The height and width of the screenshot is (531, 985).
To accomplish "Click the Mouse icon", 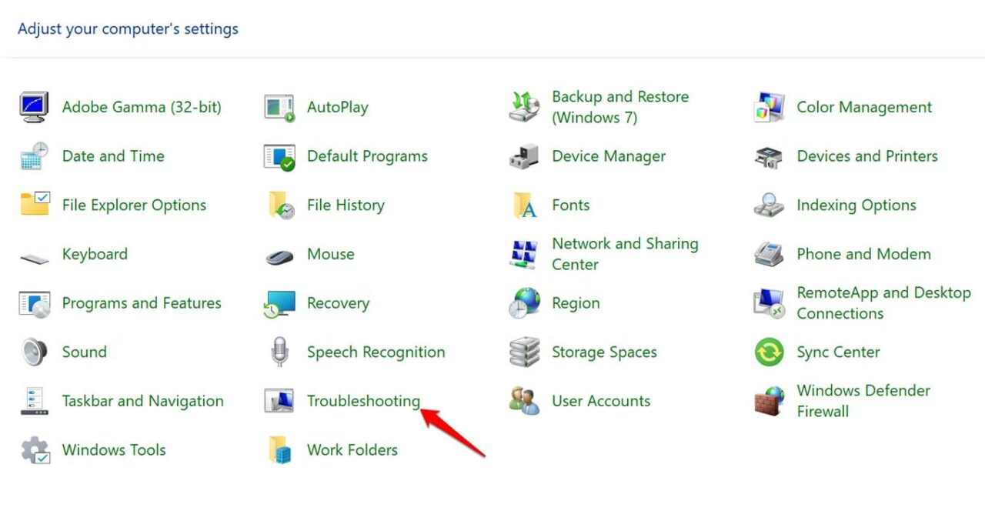I will (x=279, y=256).
